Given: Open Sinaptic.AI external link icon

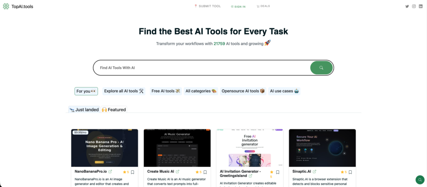Looking at the screenshot, I should pyautogui.click(x=314, y=172).
